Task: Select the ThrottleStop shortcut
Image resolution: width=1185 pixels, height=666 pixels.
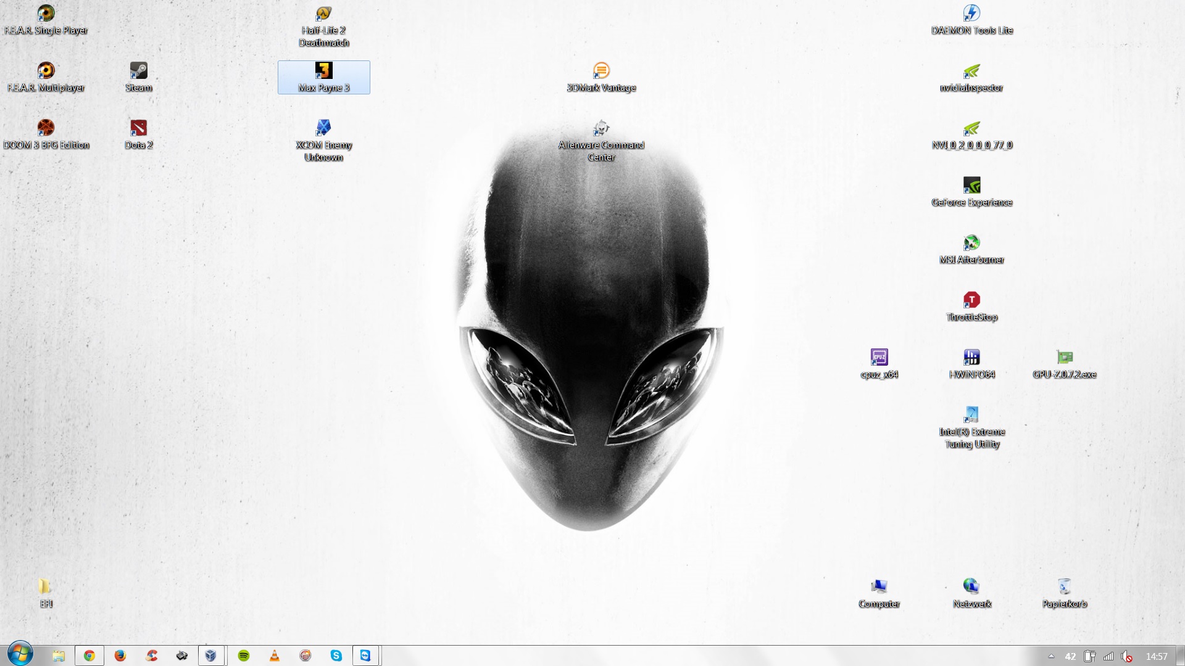Action: pyautogui.click(x=972, y=306)
